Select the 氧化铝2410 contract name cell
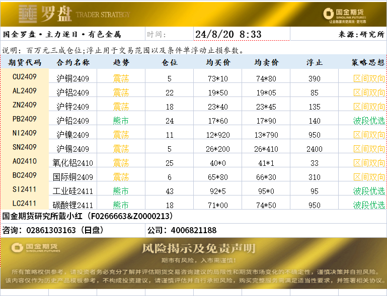Image resolution: width=387 pixels, height=296 pixels. [73, 160]
